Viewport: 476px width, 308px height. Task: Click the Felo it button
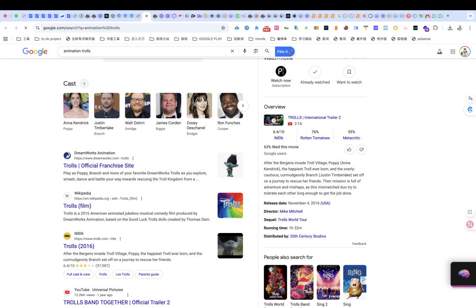[x=284, y=51]
